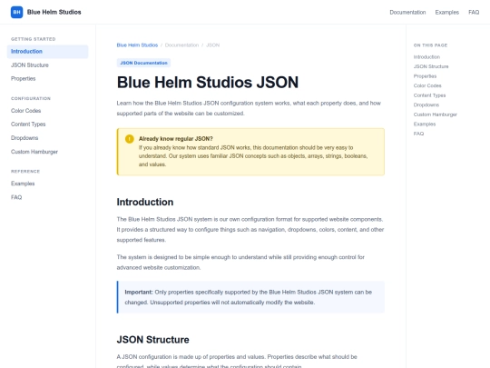Select Introduction in the left sidebar
Screen dimensions: 490x368
click(48, 51)
